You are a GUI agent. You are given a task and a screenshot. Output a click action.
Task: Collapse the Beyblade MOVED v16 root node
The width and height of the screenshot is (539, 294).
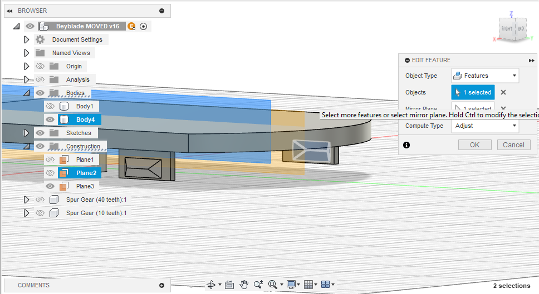(17, 26)
